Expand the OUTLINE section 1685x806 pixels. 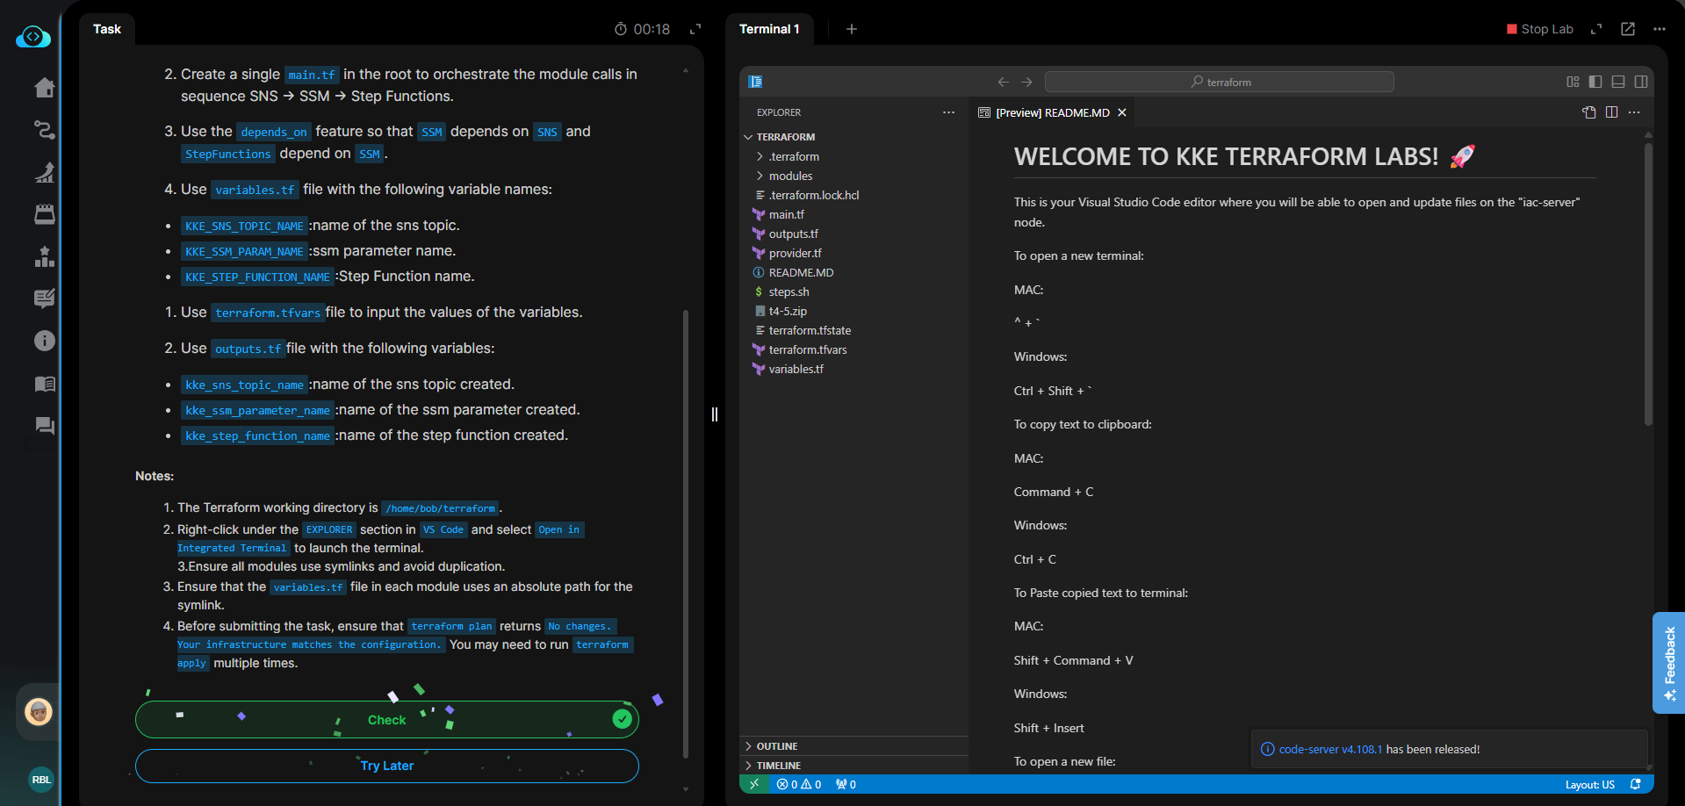click(x=777, y=746)
